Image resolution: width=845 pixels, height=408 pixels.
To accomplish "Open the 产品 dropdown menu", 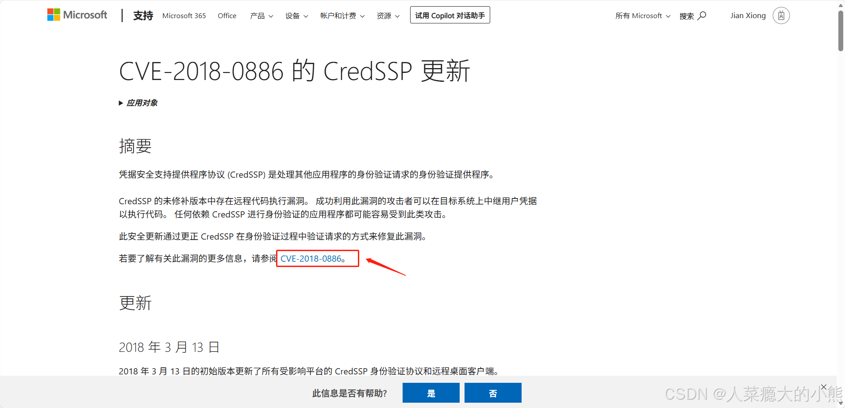I will click(261, 16).
